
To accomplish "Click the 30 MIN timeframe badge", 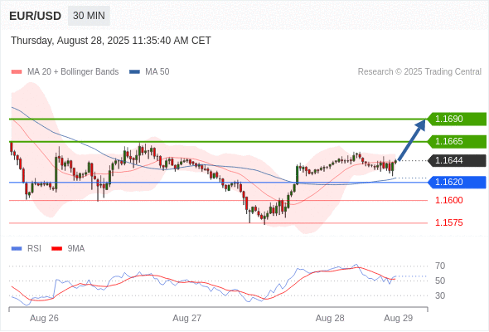I will click(x=89, y=16).
